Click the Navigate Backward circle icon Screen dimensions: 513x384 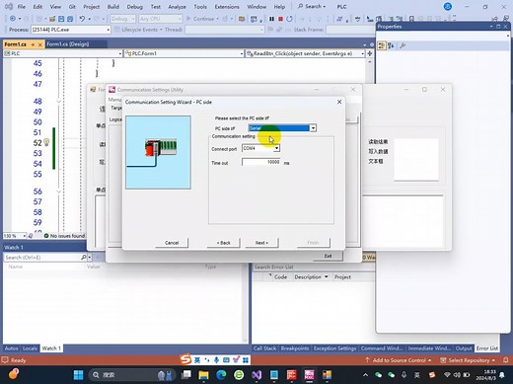pos(13,19)
